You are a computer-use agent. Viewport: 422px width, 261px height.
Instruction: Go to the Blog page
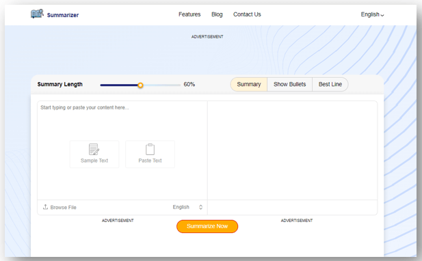pos(217,14)
